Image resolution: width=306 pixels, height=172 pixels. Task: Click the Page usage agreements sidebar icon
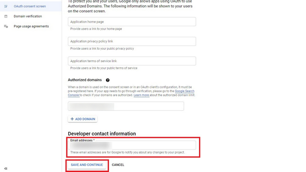(6, 26)
